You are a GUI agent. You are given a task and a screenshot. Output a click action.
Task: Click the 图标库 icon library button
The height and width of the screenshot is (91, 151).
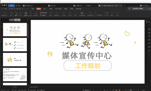pyautogui.click(x=26, y=14)
